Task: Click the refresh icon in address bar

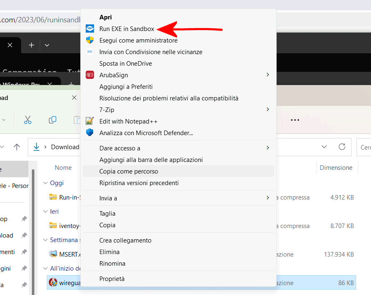Action: 342,147
